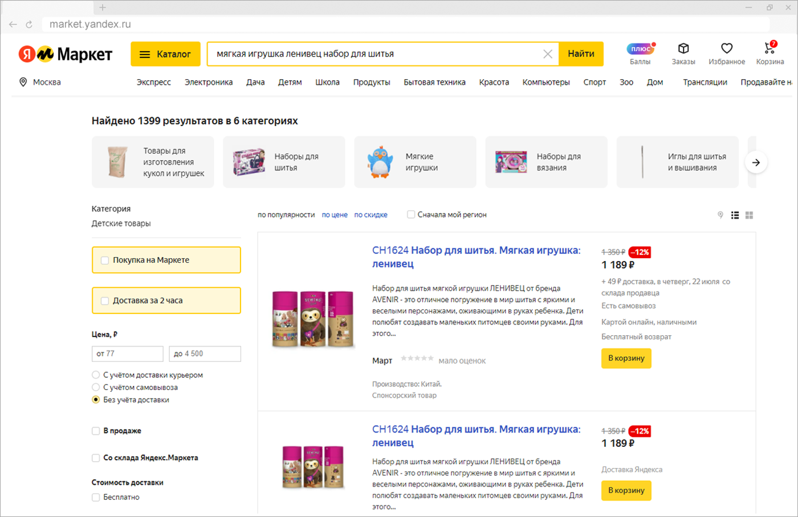Screen dimensions: 798x517
Task: Open a new browser tab with plus icon
Action: tap(103, 7)
